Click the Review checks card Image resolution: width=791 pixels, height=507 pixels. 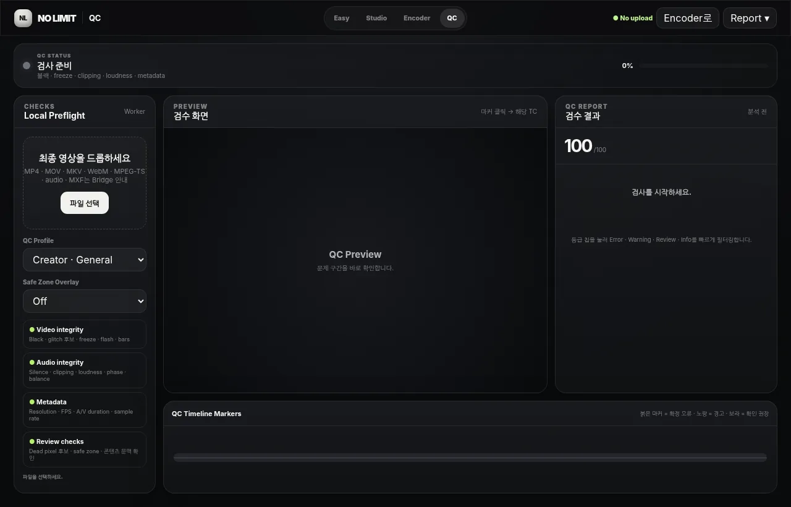tap(85, 449)
